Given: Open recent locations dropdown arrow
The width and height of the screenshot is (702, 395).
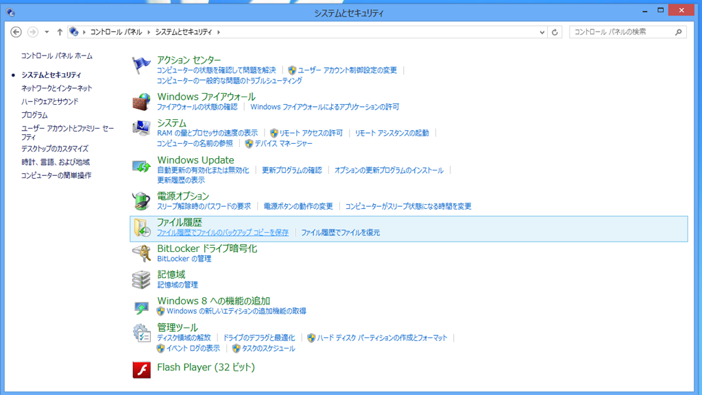Looking at the screenshot, I should pyautogui.click(x=47, y=32).
